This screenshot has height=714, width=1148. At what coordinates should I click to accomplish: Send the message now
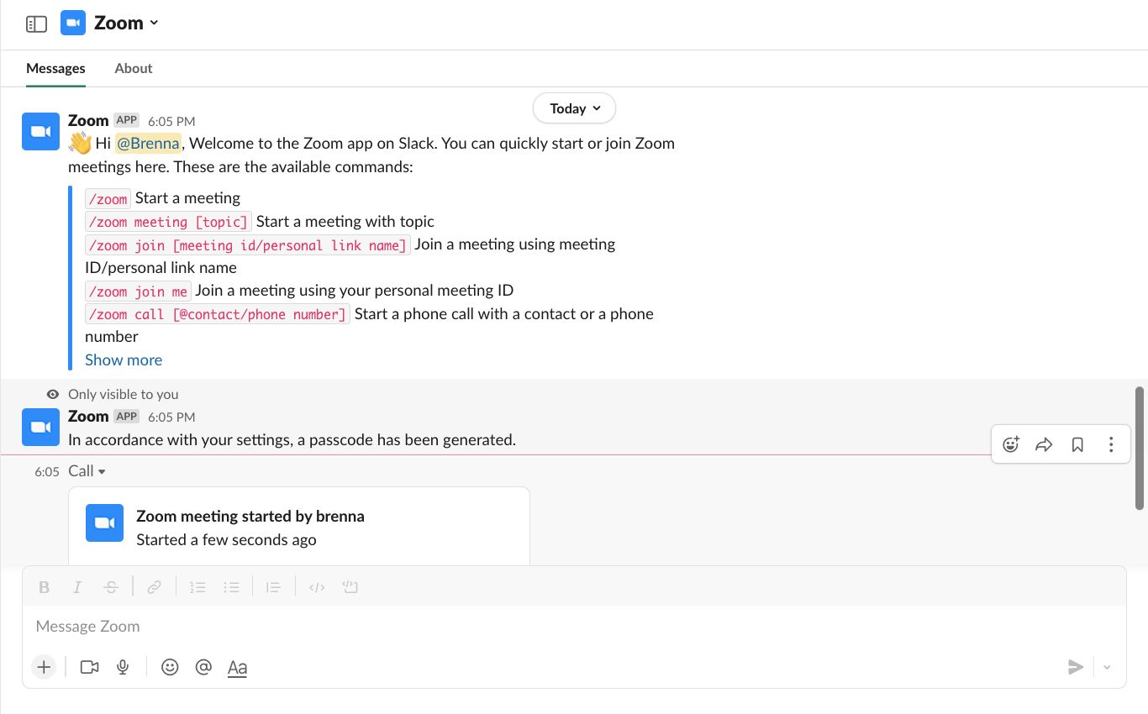[x=1076, y=667]
